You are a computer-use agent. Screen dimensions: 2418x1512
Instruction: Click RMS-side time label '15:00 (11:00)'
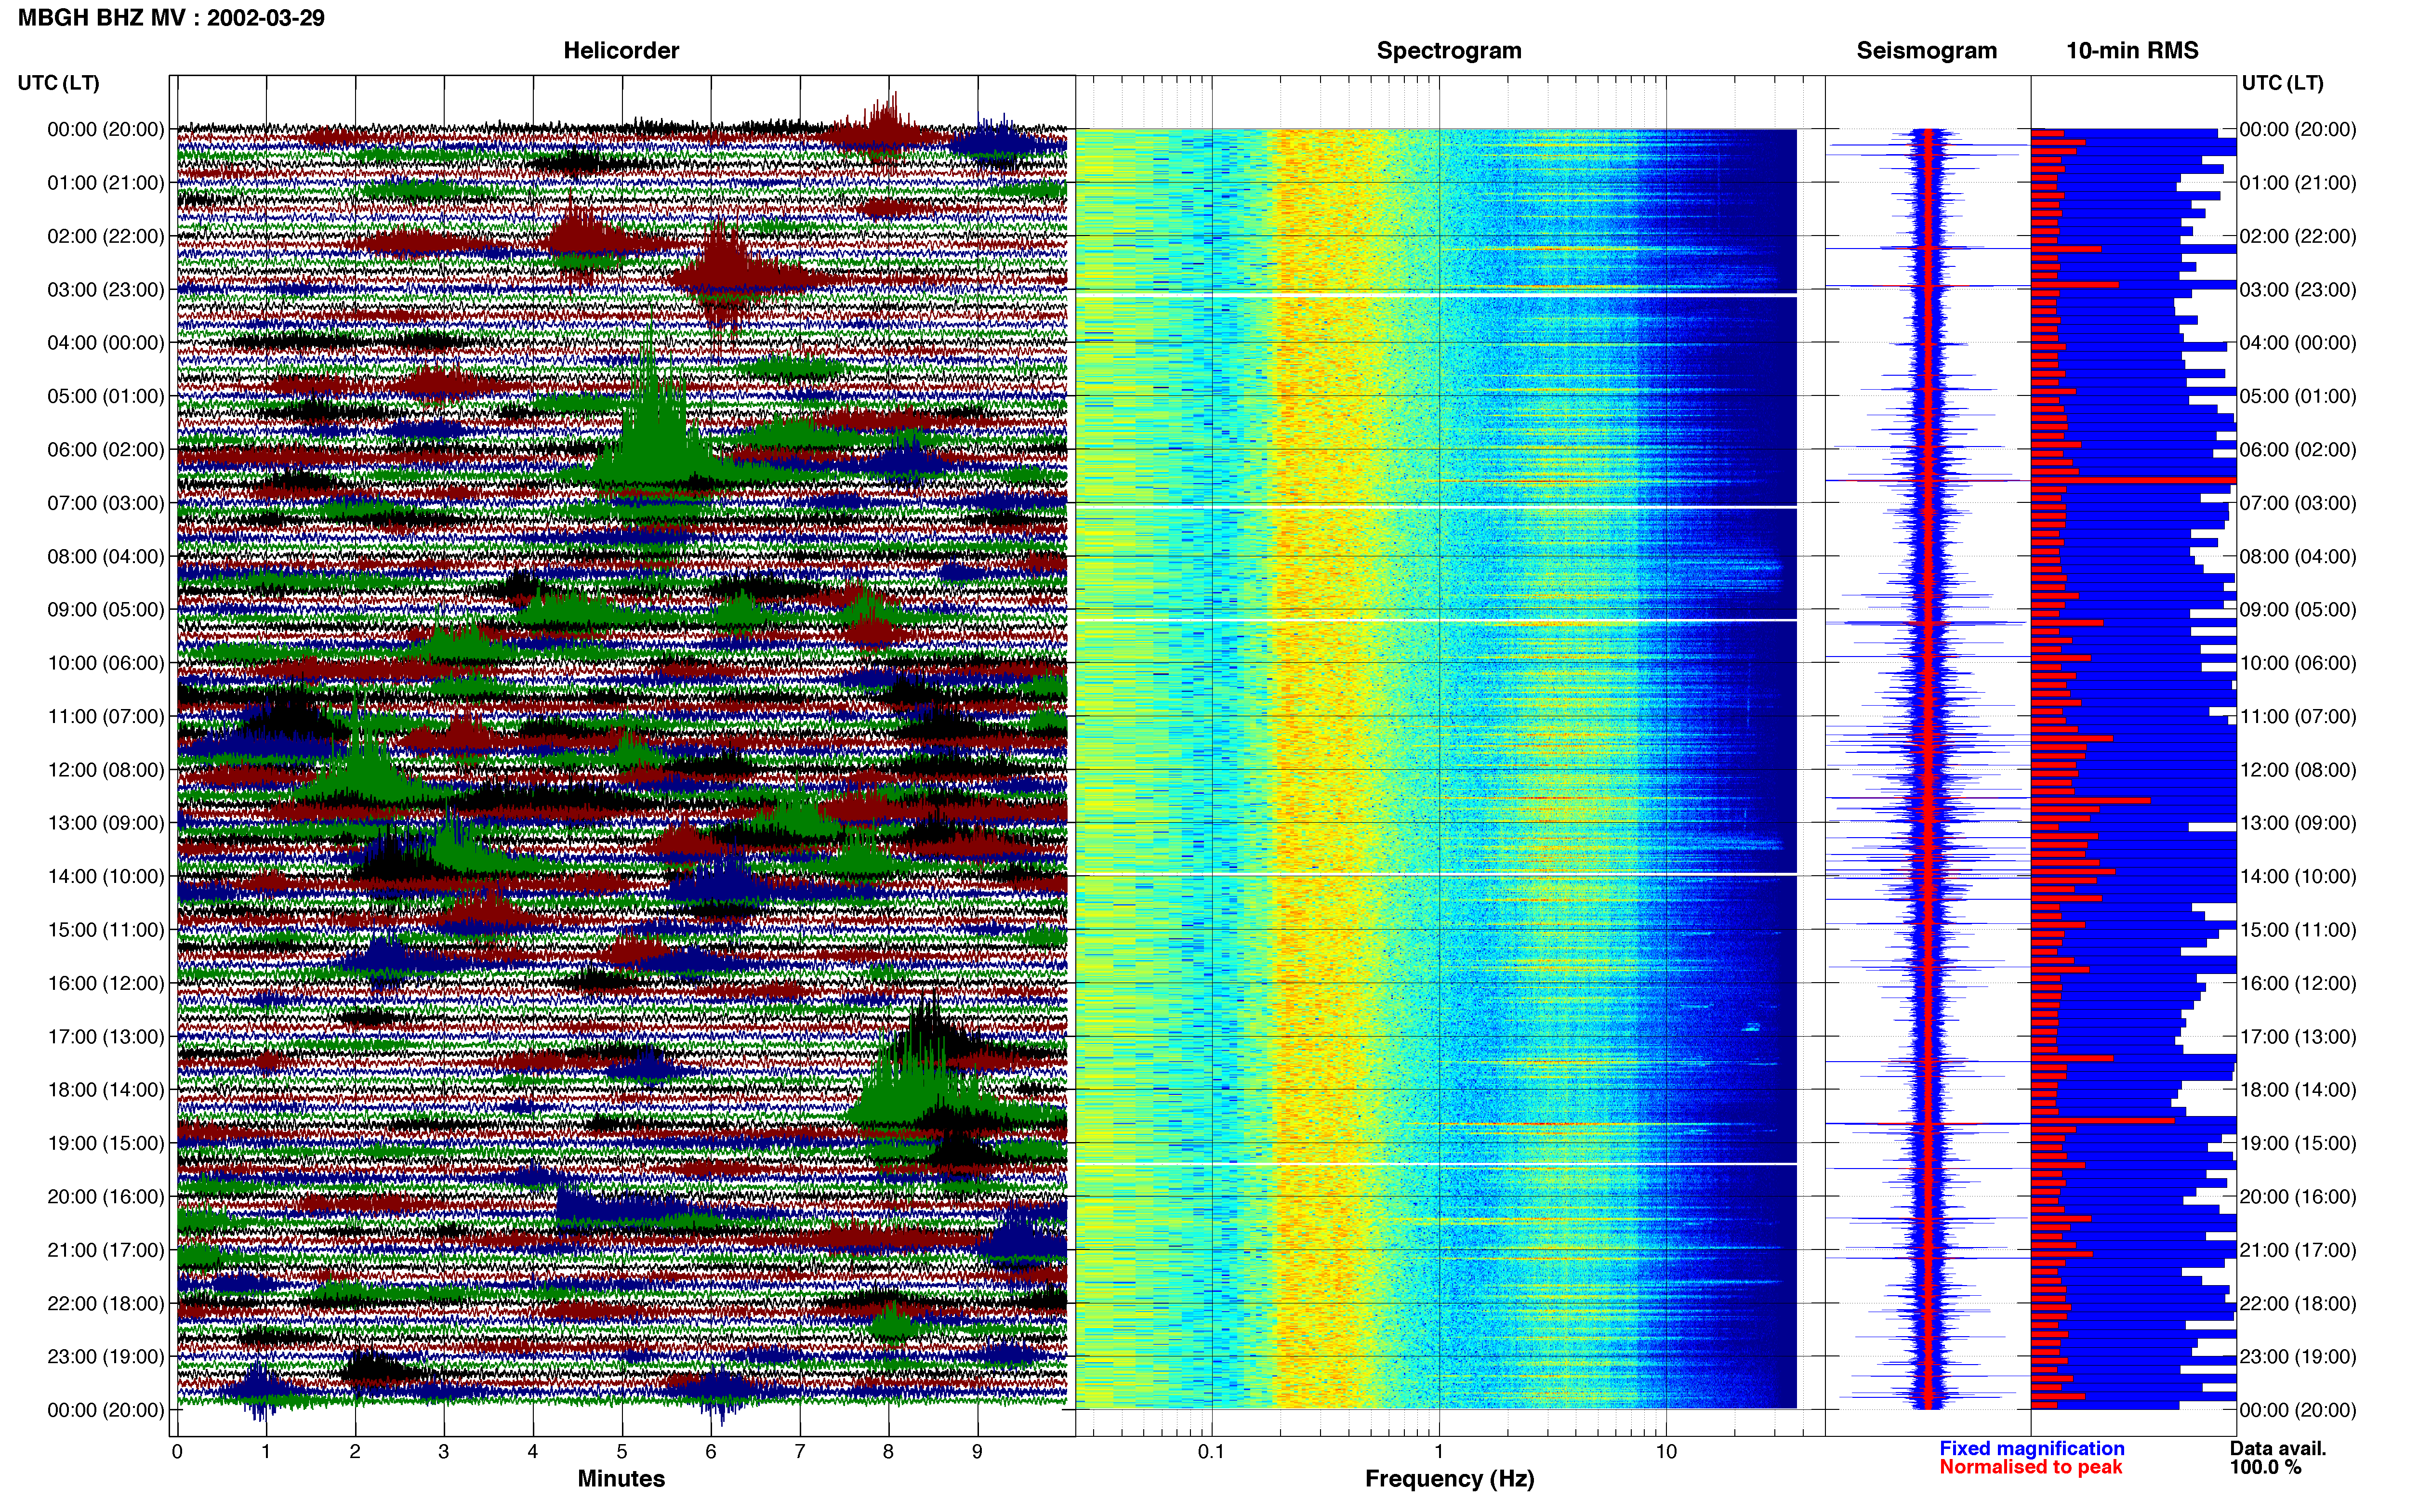2298,930
